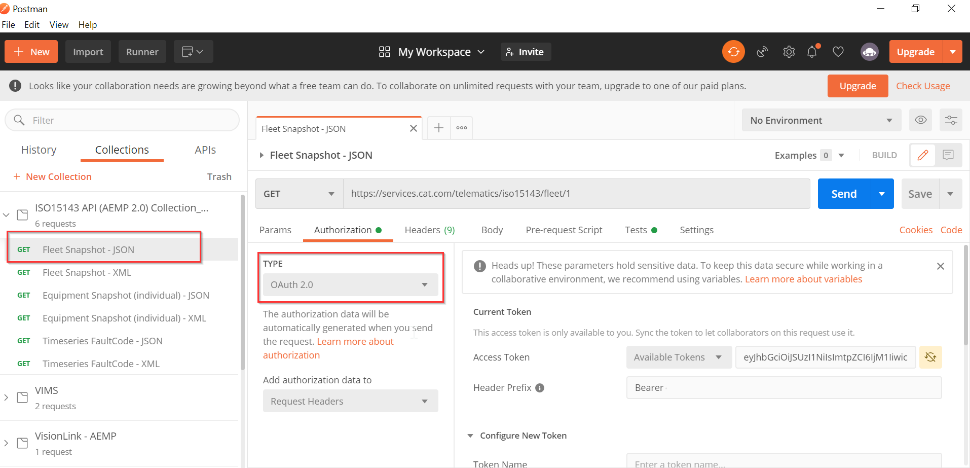The height and width of the screenshot is (468, 970).
Task: Open the Edit menu
Action: [x=32, y=24]
